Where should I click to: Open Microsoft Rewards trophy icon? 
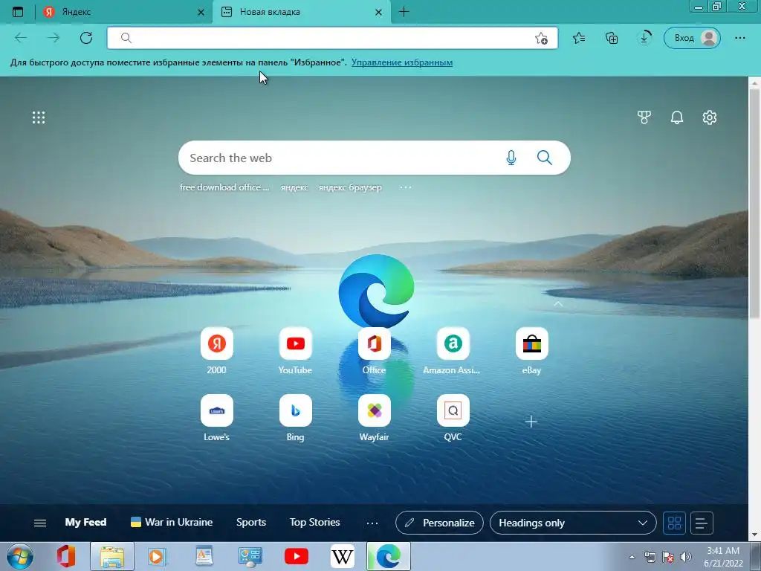coord(644,117)
